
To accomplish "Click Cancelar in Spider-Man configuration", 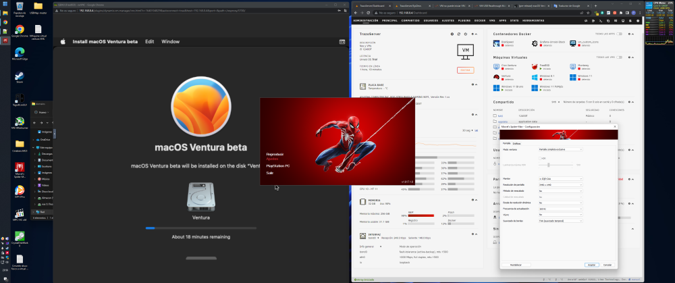I will click(607, 265).
